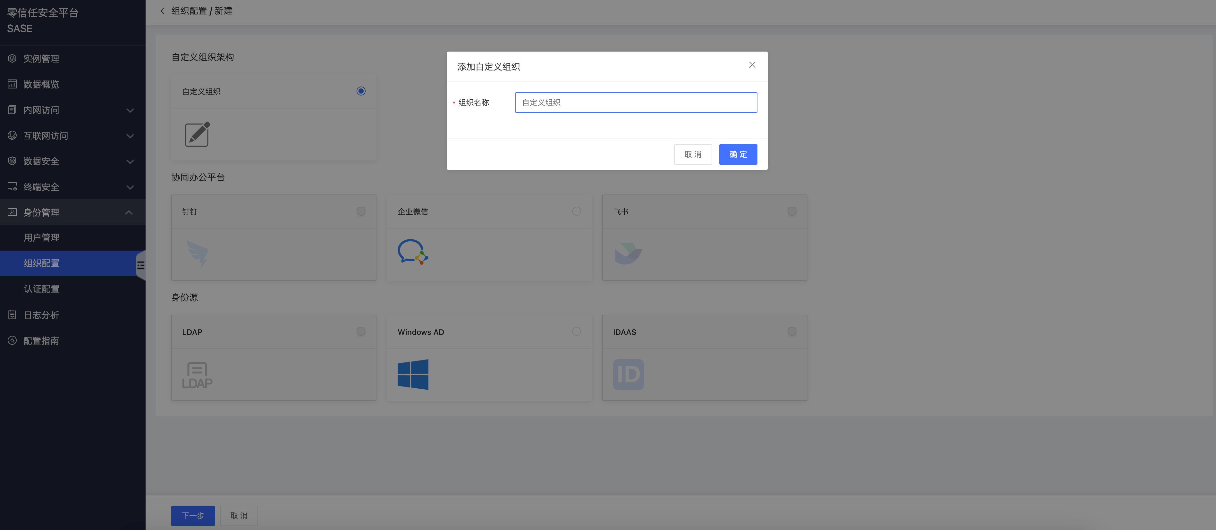Image resolution: width=1216 pixels, height=530 pixels.
Task: Expand the 数据安全 submenu chevron
Action: [x=130, y=161]
